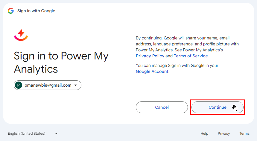257x141 pixels.
Task: Click the Power My Analytics logo
Action: tap(21, 35)
